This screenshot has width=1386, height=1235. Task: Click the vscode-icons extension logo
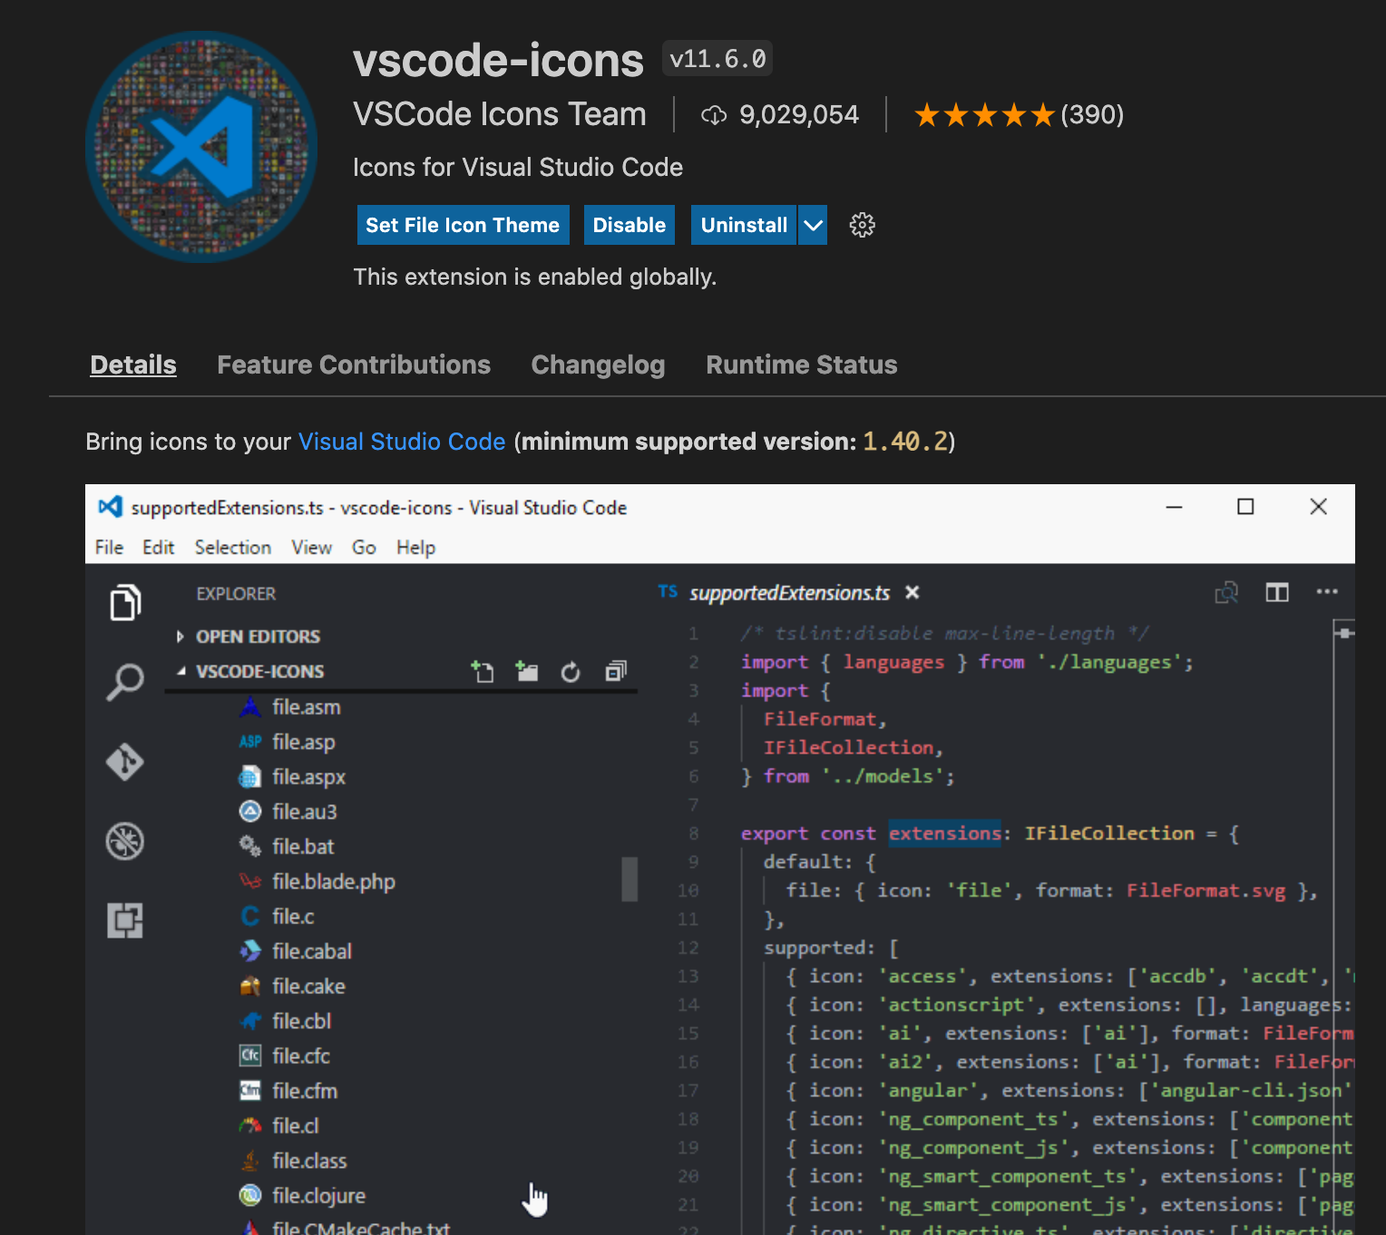201,147
